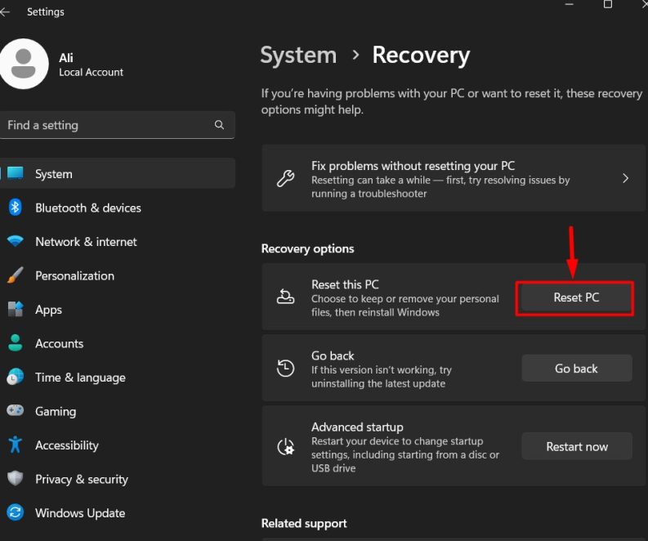Click the Restart now button

point(577,447)
